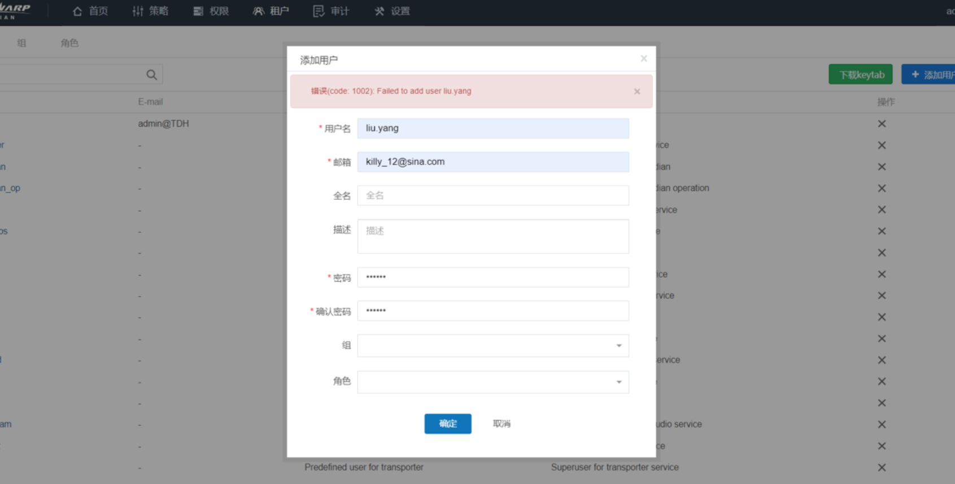Focus the 全名 full name field

point(492,195)
